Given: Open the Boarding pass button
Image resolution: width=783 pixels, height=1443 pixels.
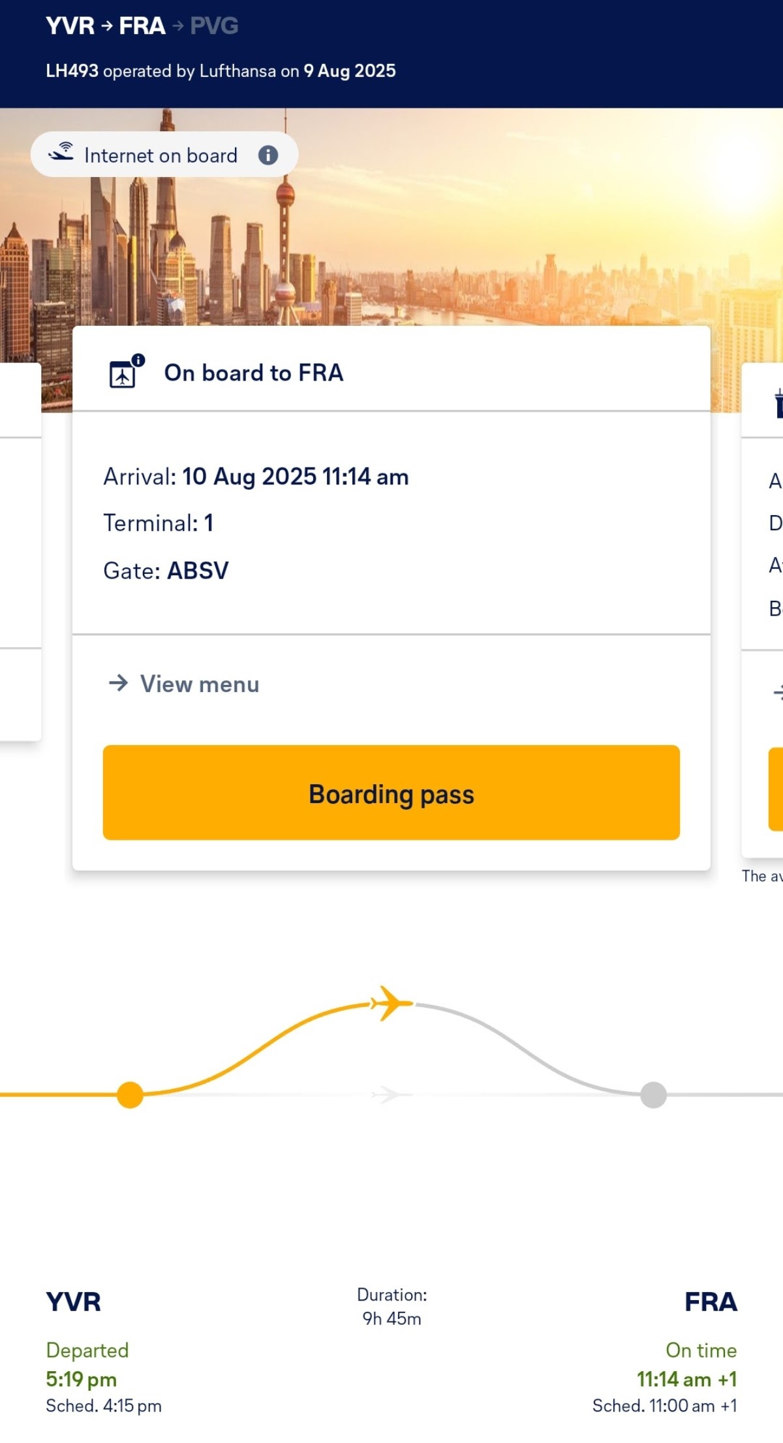Looking at the screenshot, I should [391, 793].
